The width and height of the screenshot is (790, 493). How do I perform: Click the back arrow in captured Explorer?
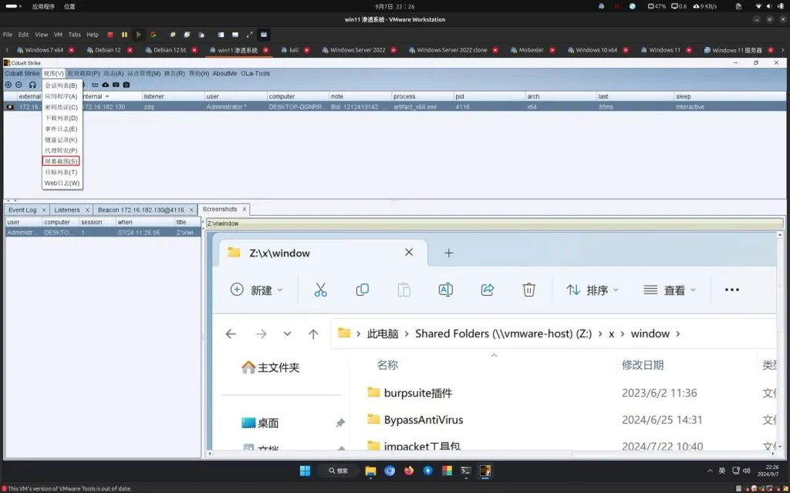(x=231, y=334)
